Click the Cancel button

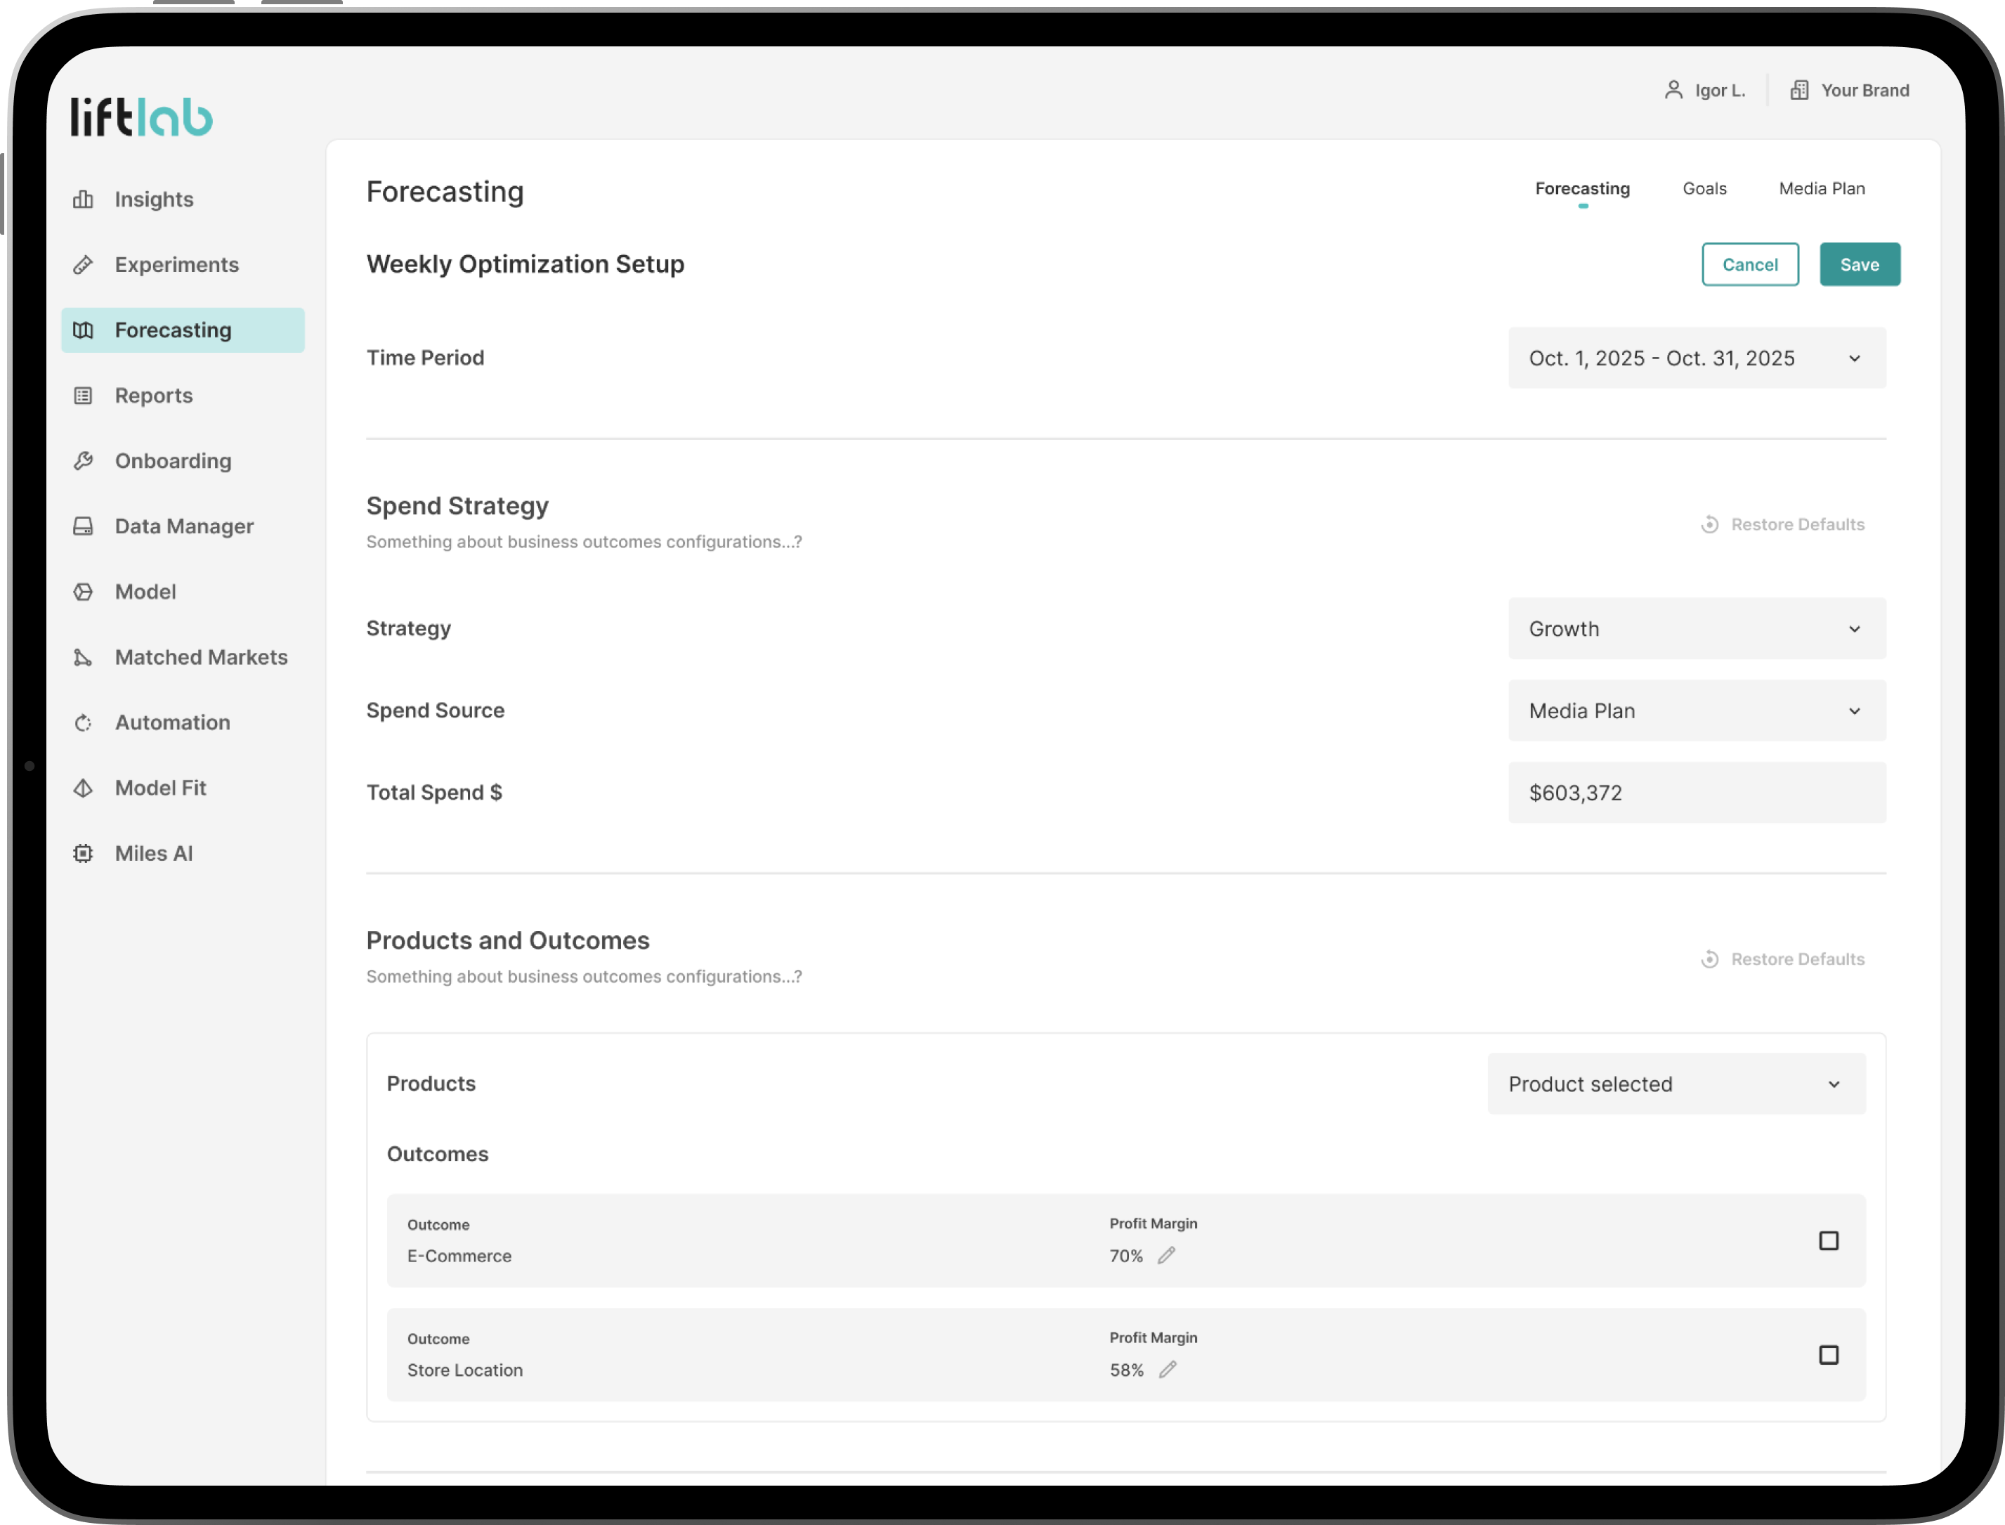pos(1749,264)
